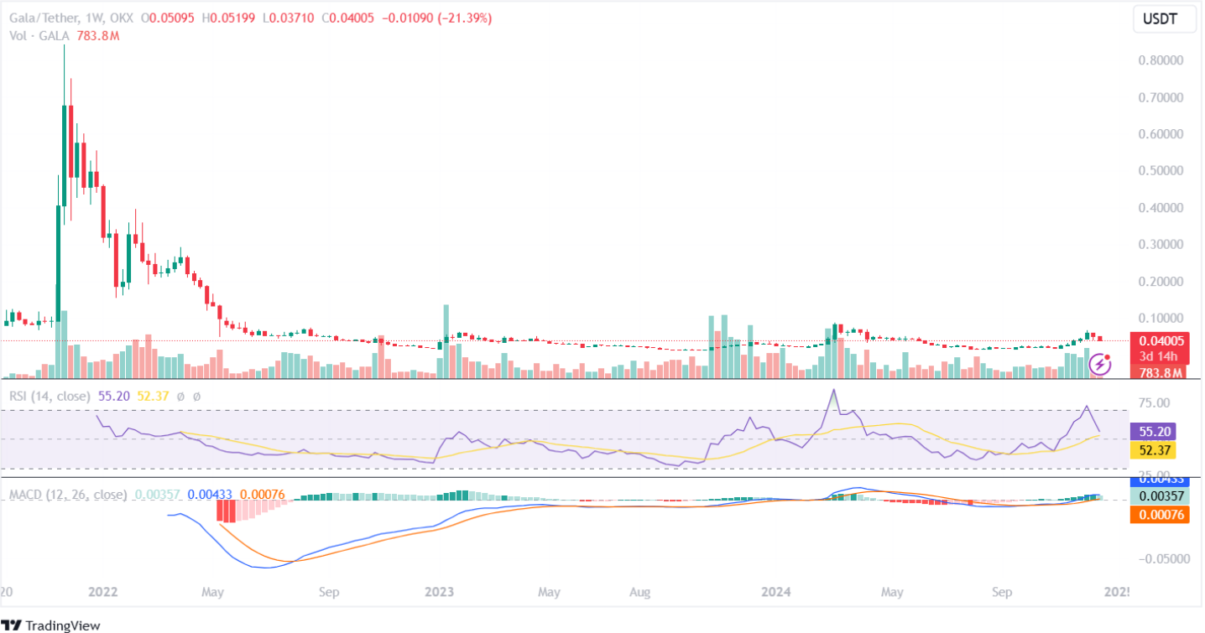Click the -0.01090 (-21.39%) change text
This screenshot has width=1205, height=633.
[x=438, y=18]
